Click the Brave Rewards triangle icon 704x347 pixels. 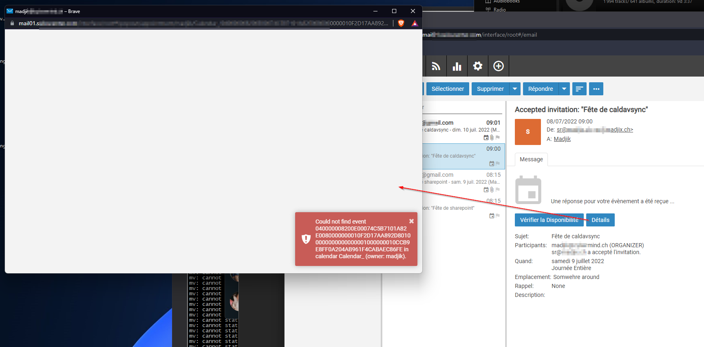[x=415, y=23]
